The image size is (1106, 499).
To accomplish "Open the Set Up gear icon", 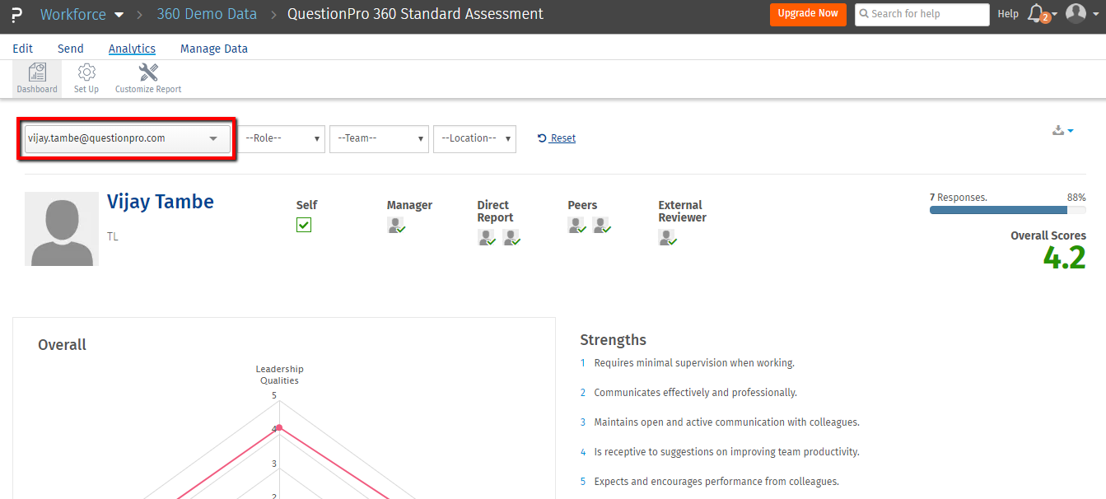I will pyautogui.click(x=86, y=73).
